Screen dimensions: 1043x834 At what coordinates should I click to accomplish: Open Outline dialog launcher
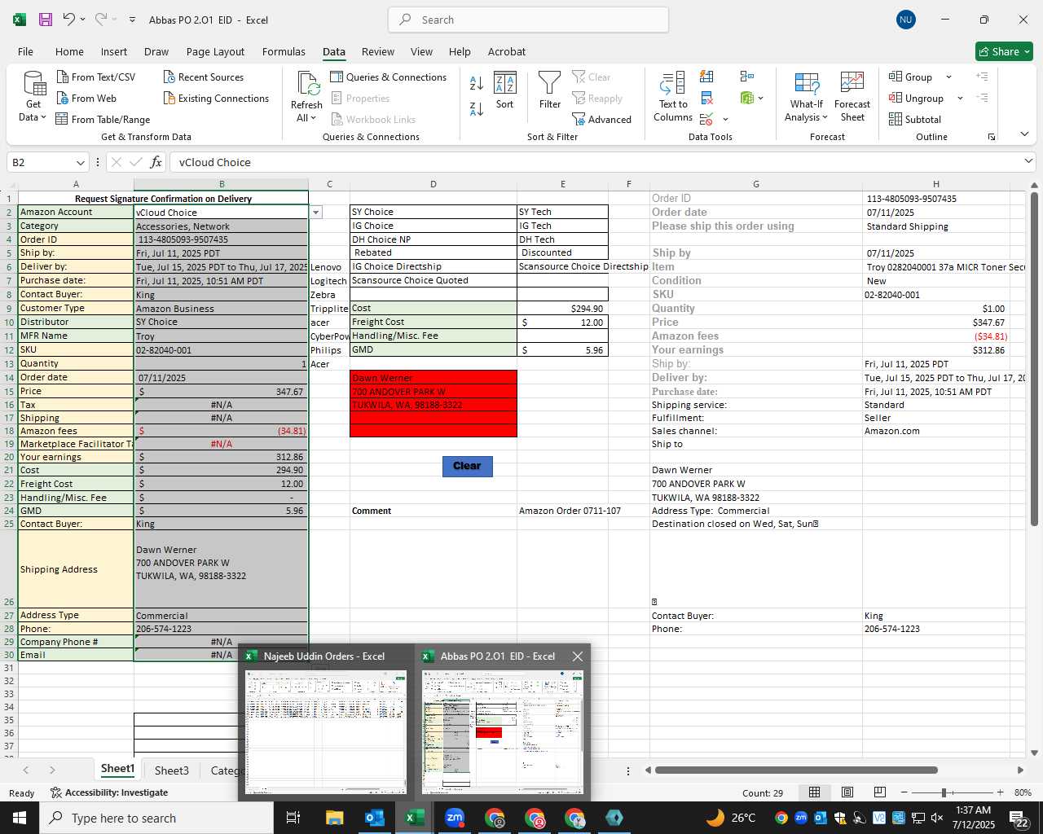(x=992, y=137)
